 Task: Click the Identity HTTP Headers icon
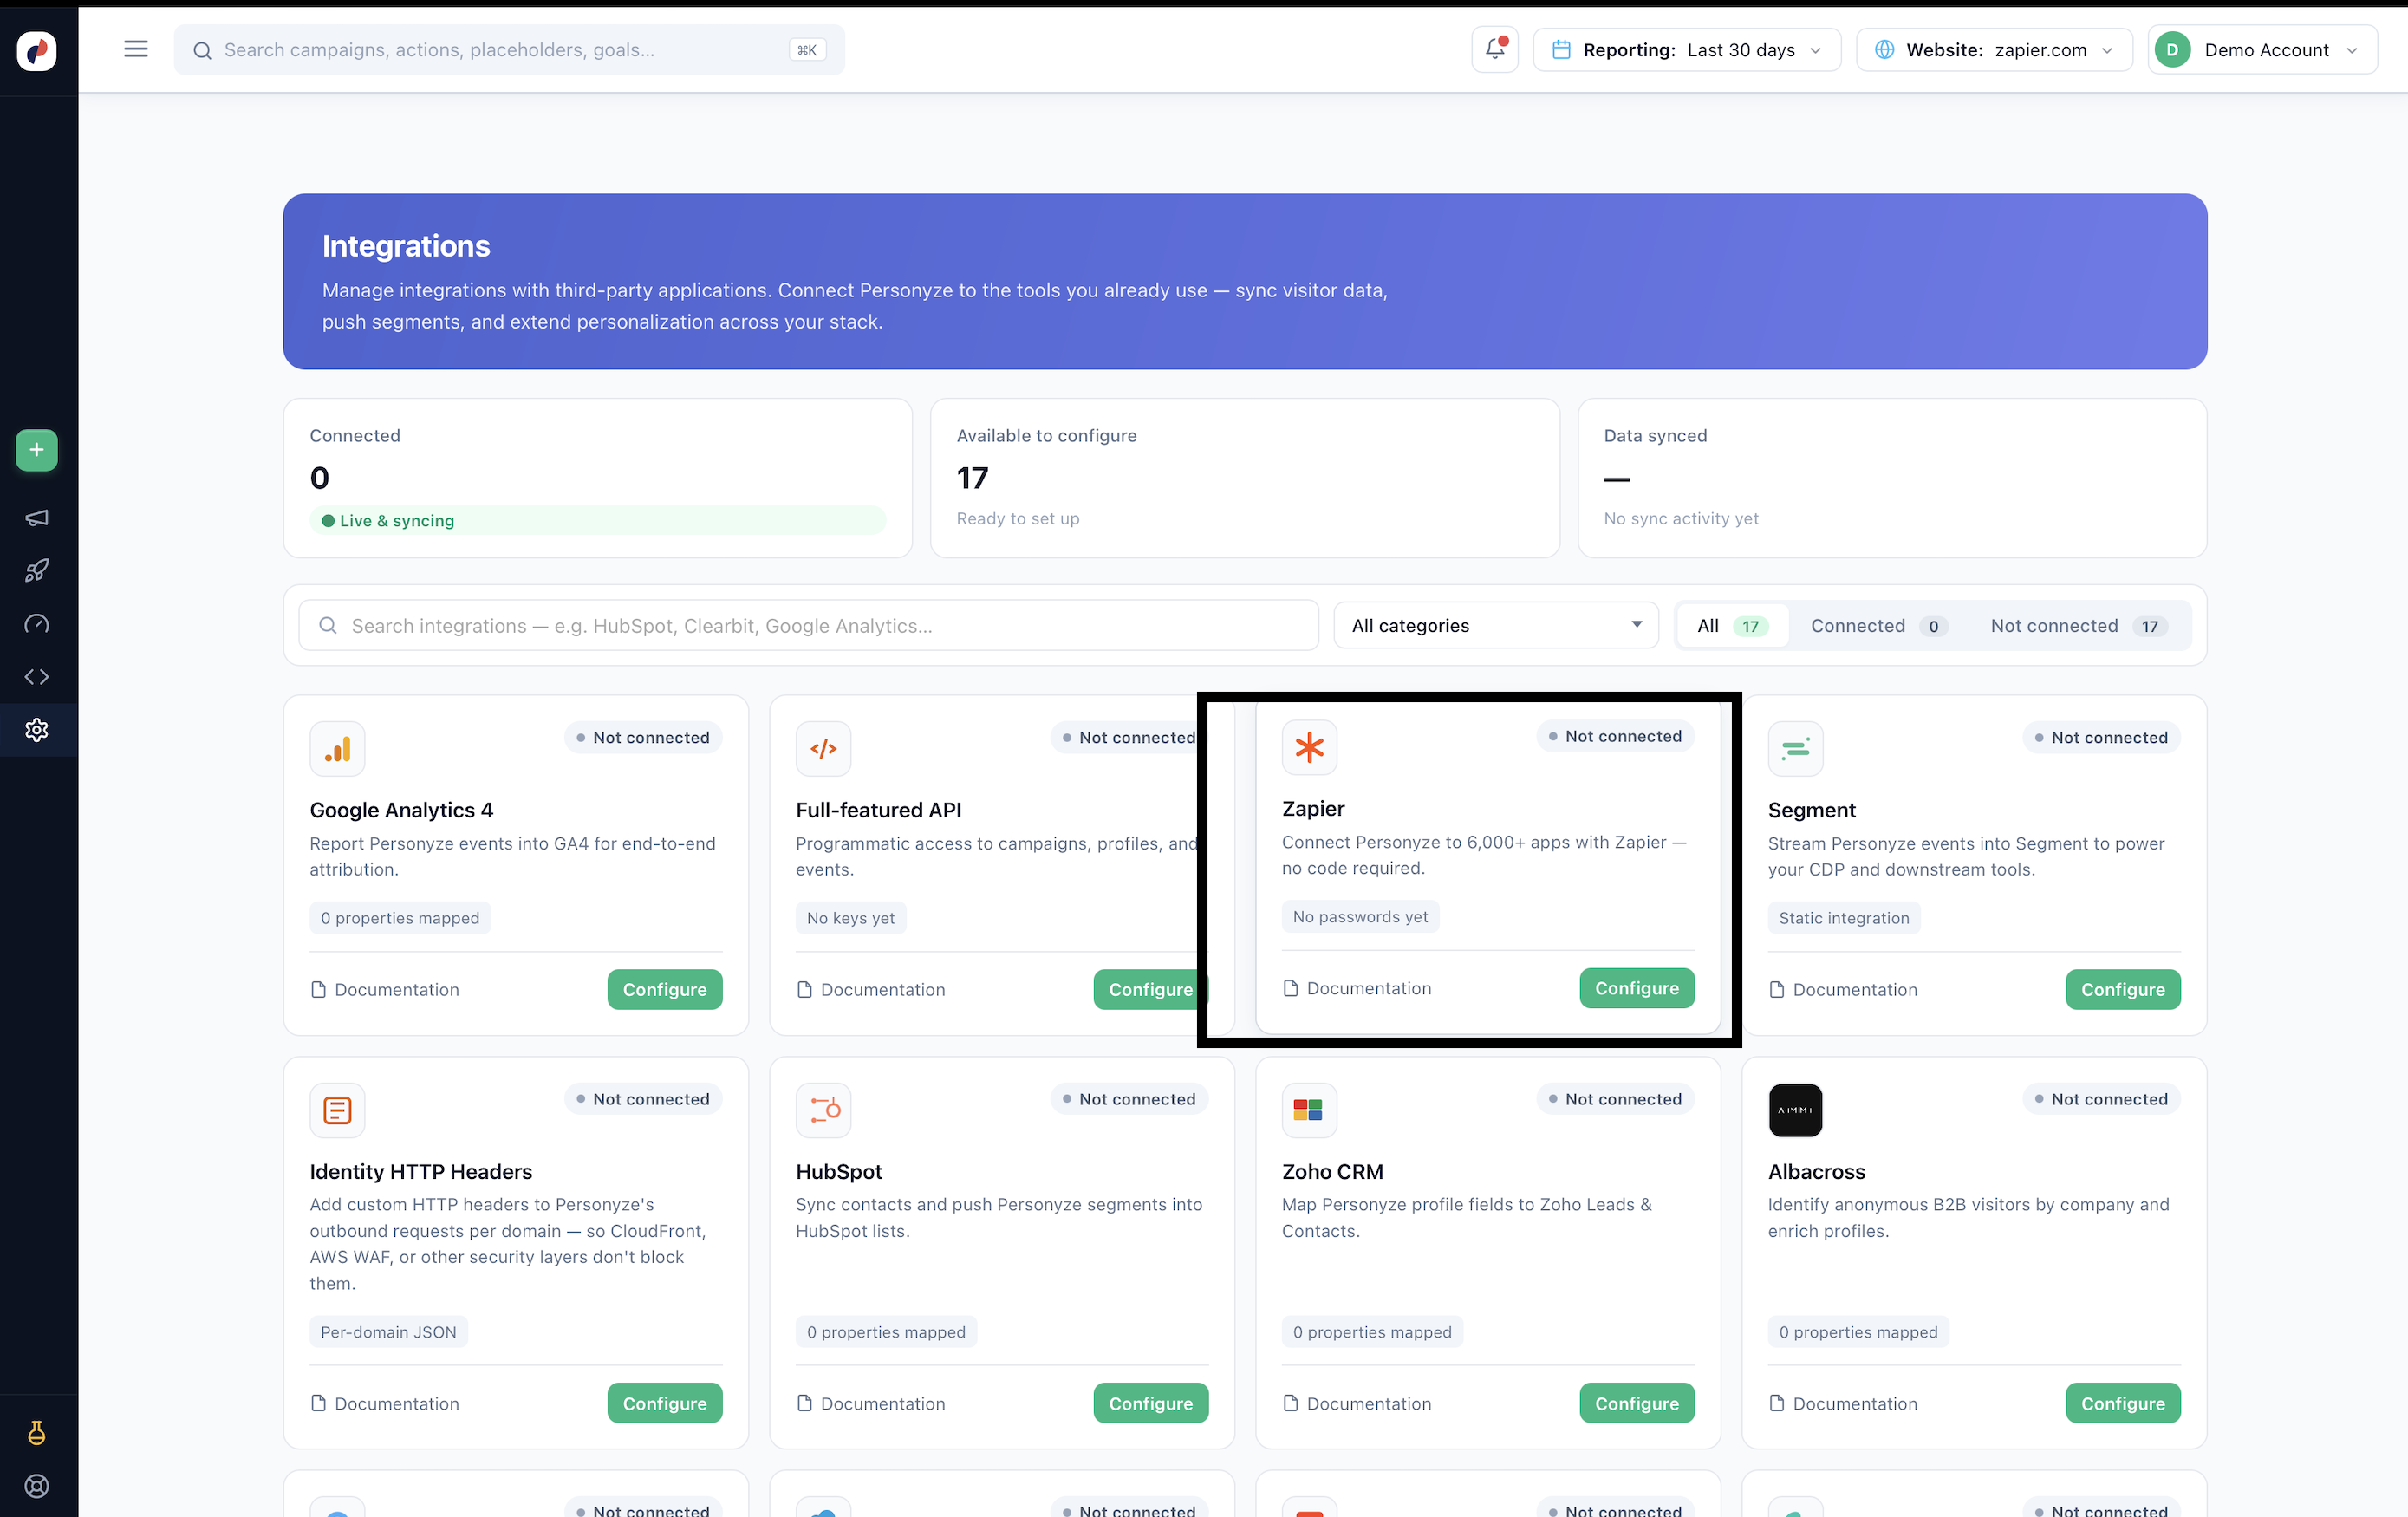(337, 1110)
